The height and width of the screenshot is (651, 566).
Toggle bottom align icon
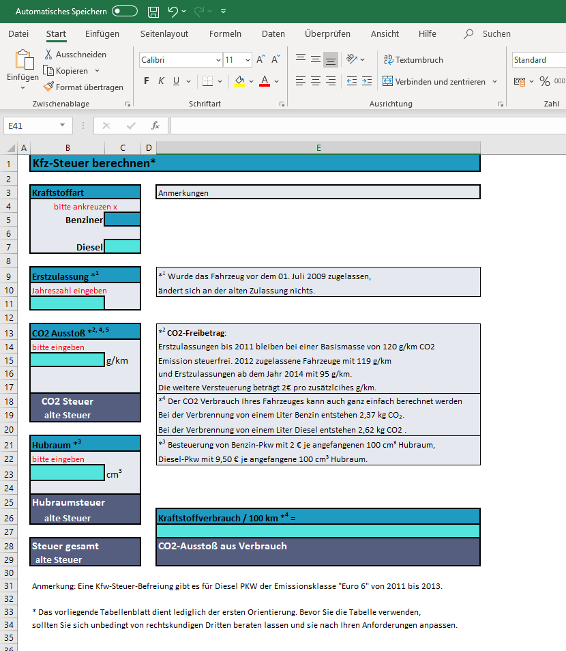[x=331, y=60]
